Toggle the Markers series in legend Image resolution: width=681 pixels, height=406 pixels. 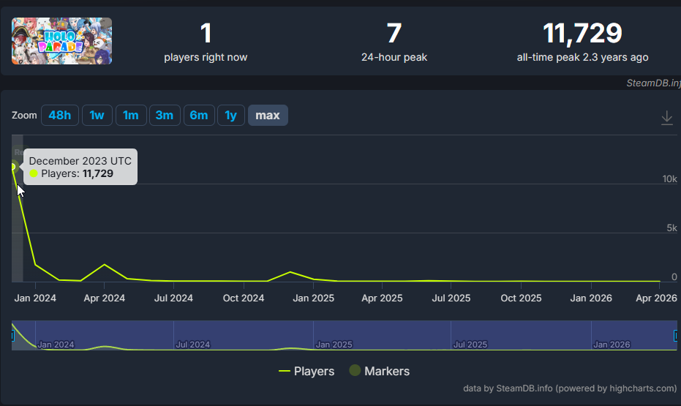tap(380, 371)
